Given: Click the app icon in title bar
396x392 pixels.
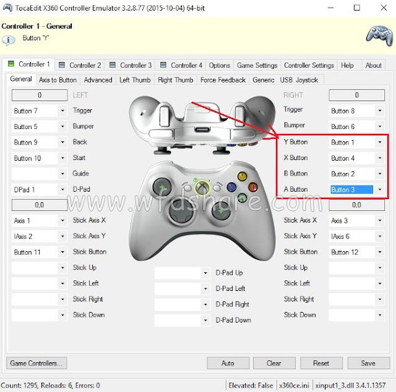Looking at the screenshot, I should click(7, 7).
